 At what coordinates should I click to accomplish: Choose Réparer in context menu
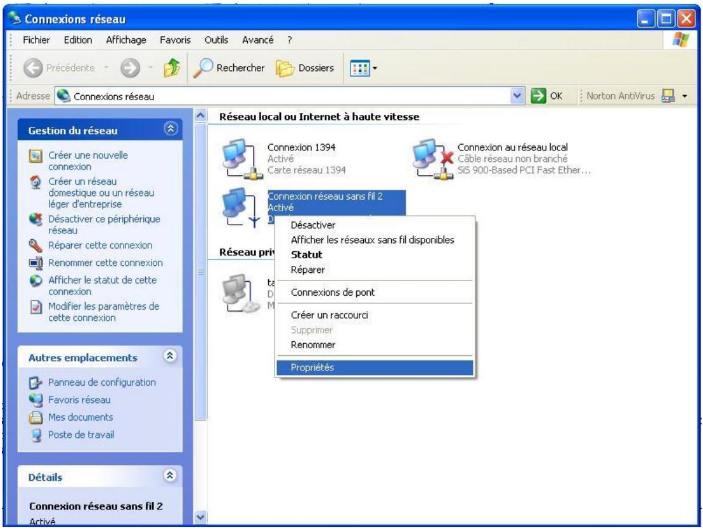(375, 270)
